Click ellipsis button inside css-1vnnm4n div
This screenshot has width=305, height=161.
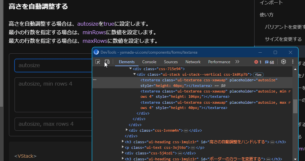186,131
